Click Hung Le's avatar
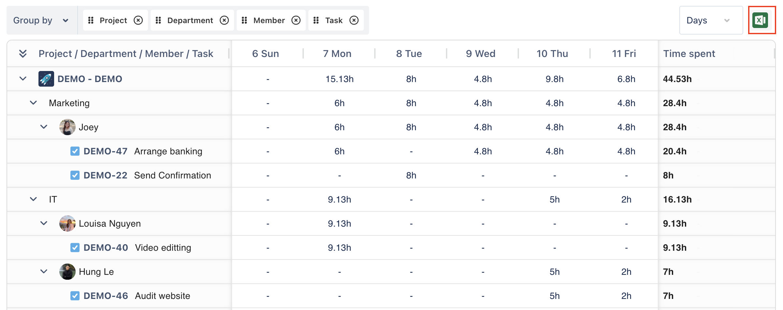The width and height of the screenshot is (783, 310). click(67, 272)
